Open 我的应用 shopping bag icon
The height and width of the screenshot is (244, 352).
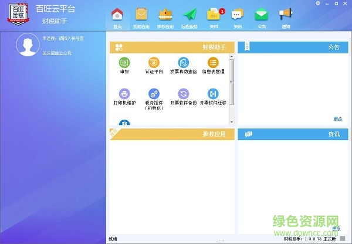pyautogui.click(x=141, y=14)
